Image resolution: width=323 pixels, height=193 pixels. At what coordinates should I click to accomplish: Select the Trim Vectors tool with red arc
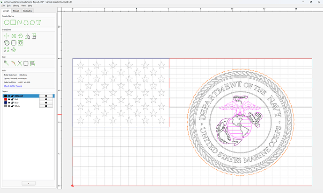point(13,63)
